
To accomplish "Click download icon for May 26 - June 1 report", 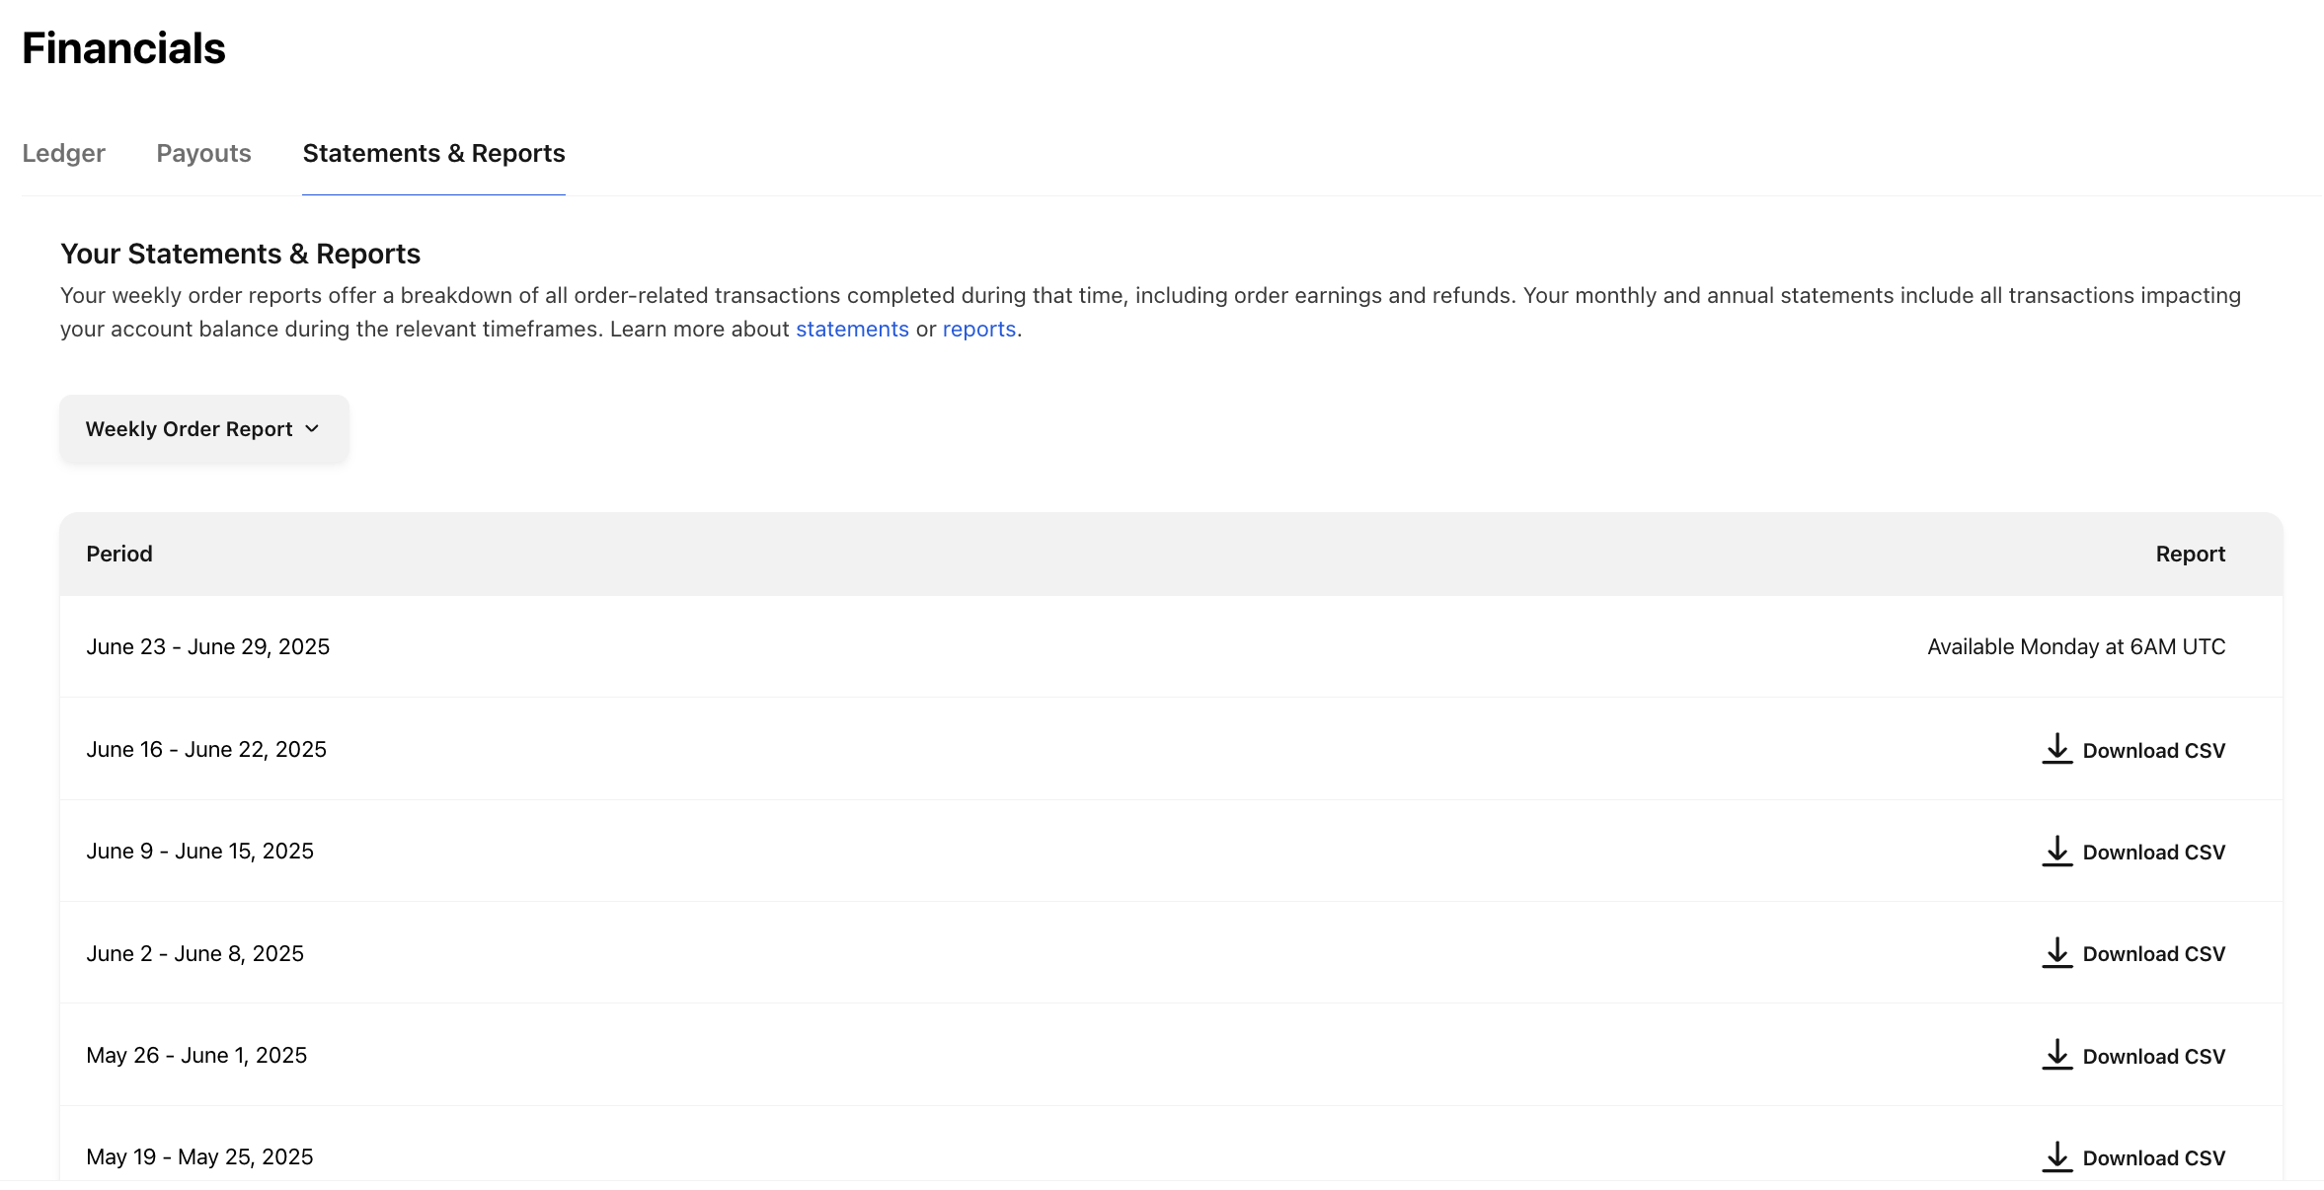I will point(2056,1055).
